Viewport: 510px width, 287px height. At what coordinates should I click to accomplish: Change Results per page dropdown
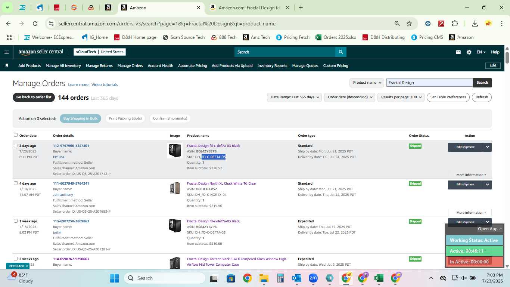tap(401, 97)
